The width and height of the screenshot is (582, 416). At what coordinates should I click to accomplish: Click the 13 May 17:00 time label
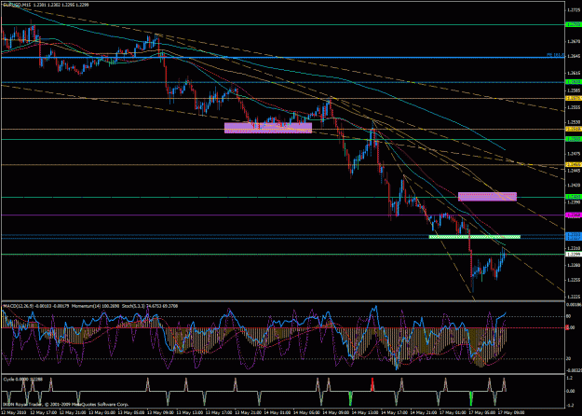pyautogui.click(x=219, y=412)
